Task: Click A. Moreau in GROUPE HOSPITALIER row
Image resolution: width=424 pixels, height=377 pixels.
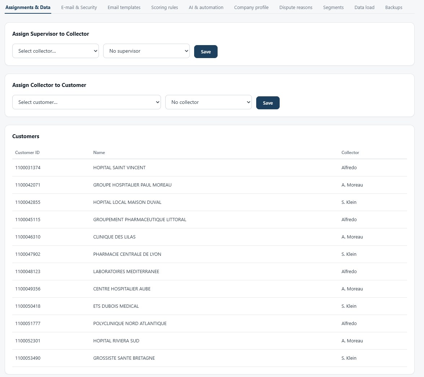Action: (x=352, y=185)
